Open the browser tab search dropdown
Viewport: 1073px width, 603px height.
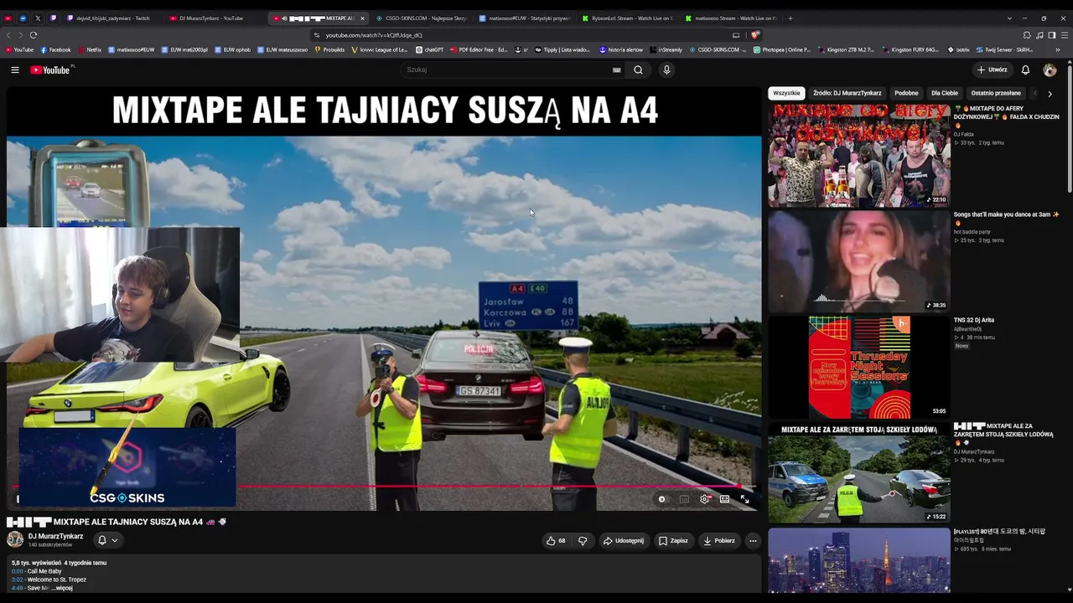(x=1009, y=18)
